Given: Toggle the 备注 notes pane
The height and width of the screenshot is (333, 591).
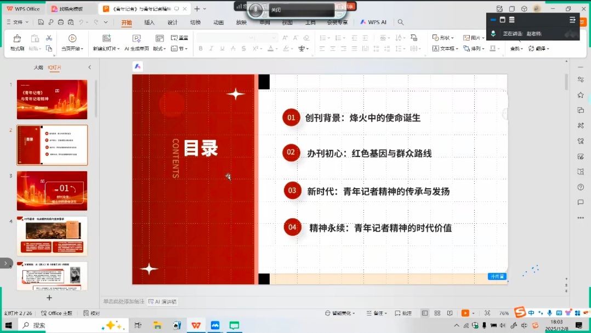Looking at the screenshot, I should pos(376,313).
